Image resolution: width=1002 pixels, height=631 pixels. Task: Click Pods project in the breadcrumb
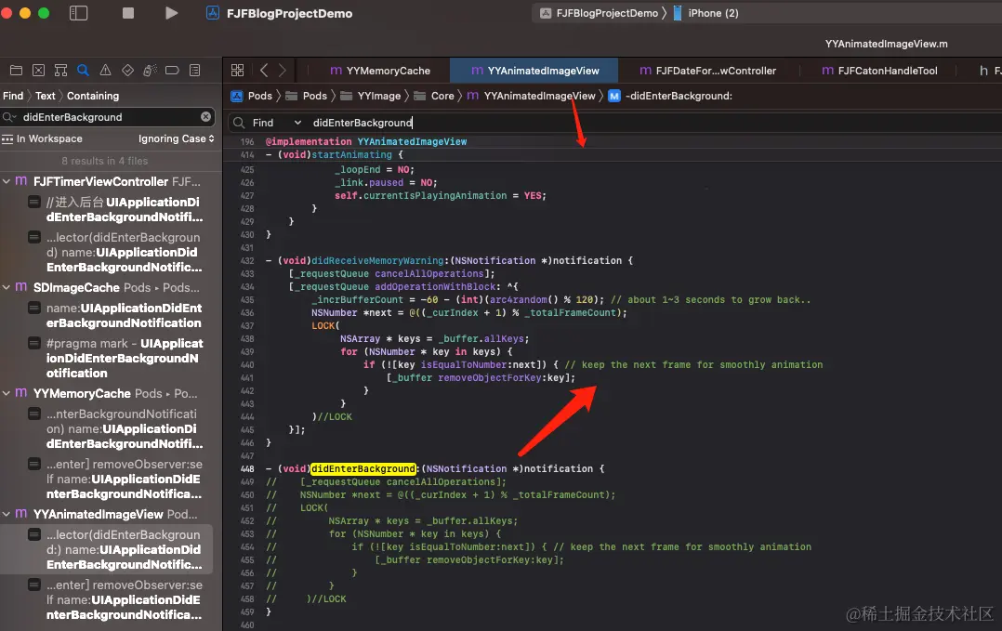coord(252,96)
